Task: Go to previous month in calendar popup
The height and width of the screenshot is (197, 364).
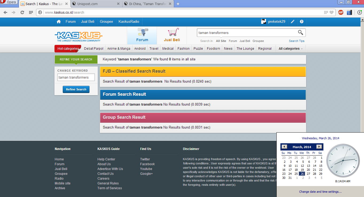Action: point(284,147)
